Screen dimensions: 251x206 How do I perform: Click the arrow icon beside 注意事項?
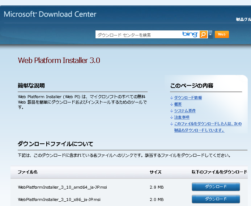[171, 117]
